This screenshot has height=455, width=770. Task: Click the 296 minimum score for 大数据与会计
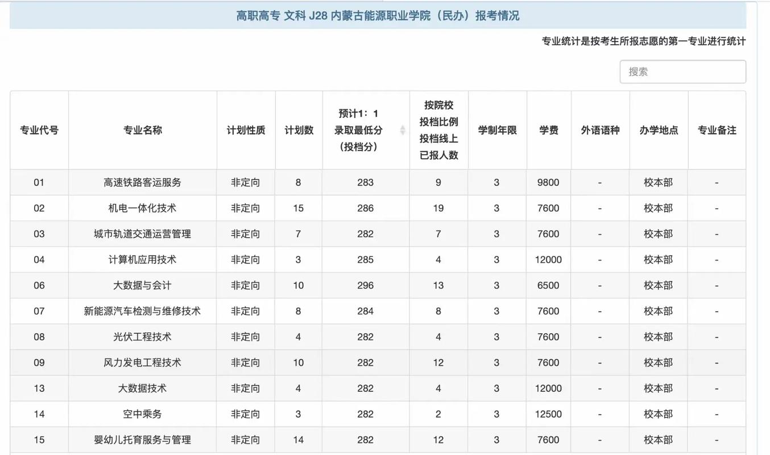click(366, 286)
